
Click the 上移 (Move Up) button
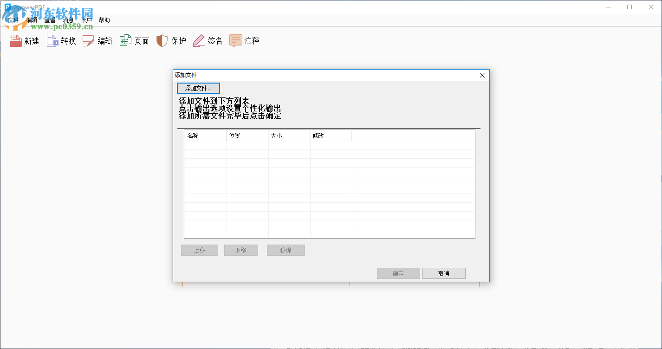coord(199,250)
